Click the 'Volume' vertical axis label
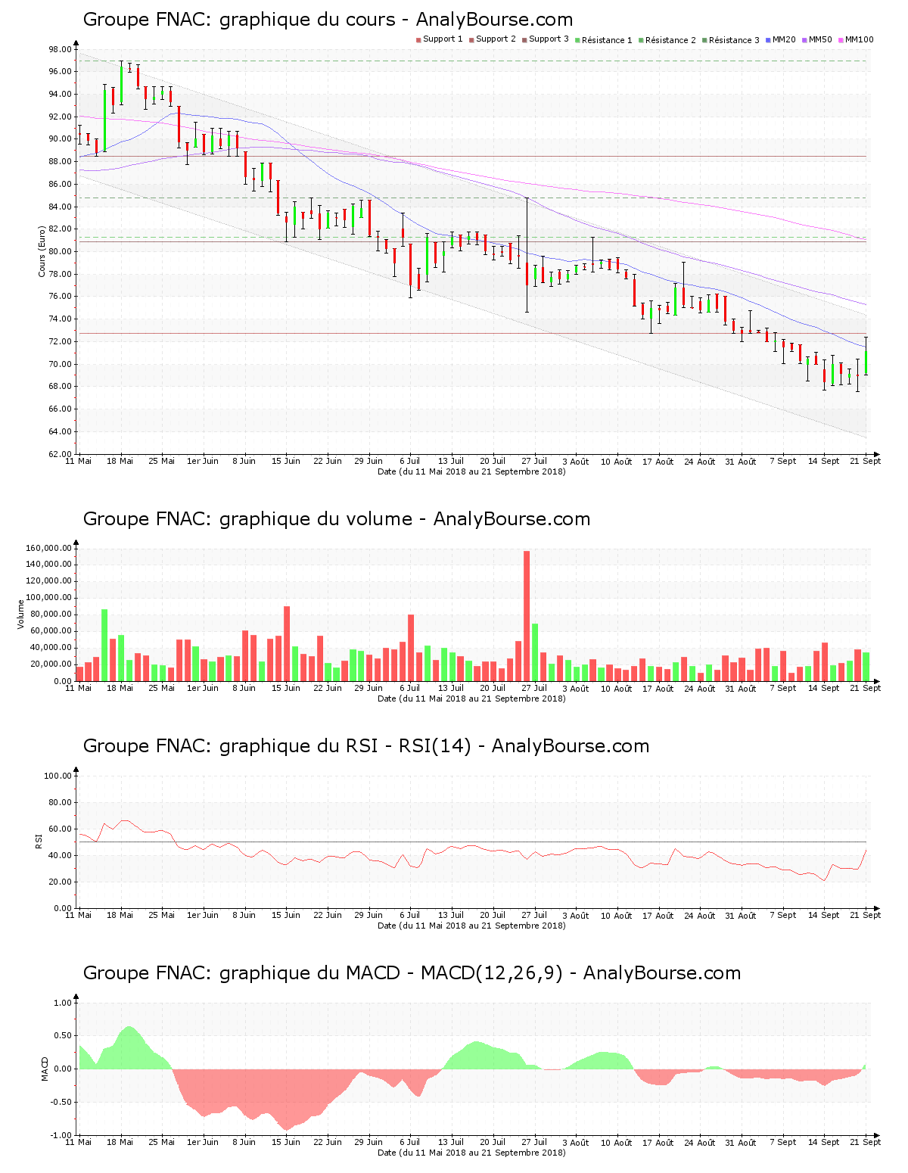 click(21, 615)
